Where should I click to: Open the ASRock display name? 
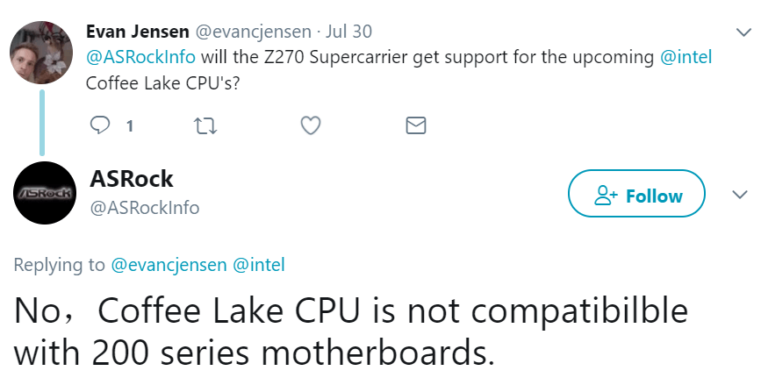132,179
